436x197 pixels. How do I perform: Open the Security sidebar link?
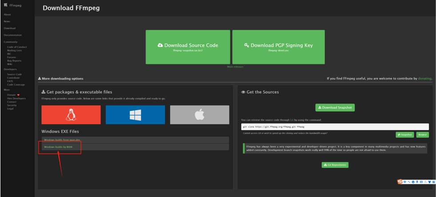point(12,105)
